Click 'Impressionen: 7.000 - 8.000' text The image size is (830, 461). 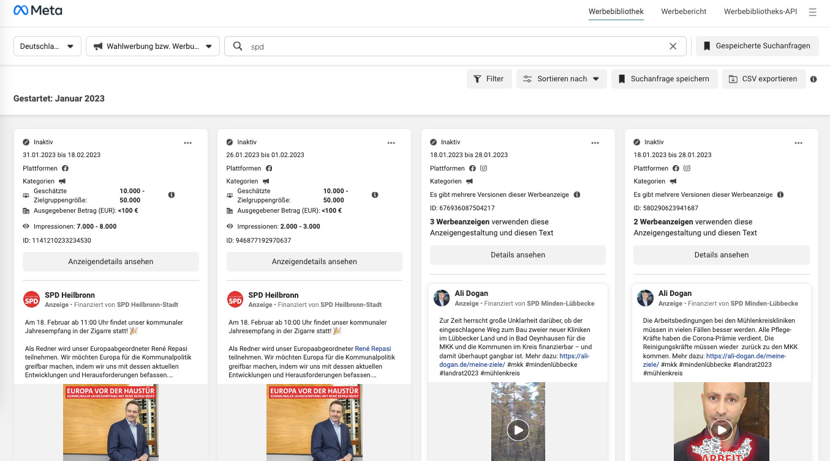coord(75,226)
